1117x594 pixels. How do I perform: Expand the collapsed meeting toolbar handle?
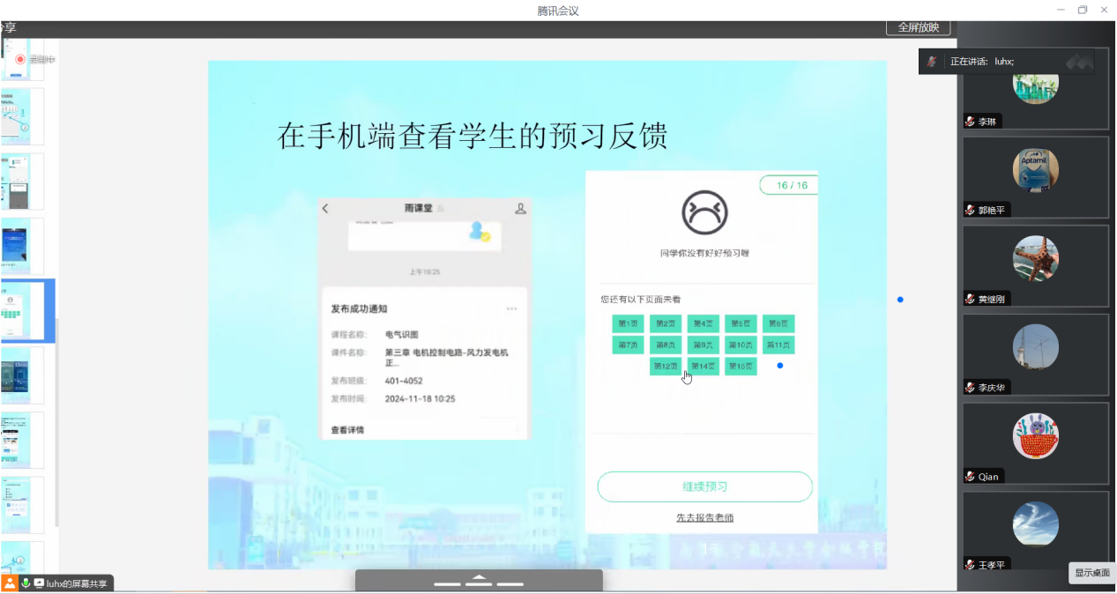click(479, 581)
